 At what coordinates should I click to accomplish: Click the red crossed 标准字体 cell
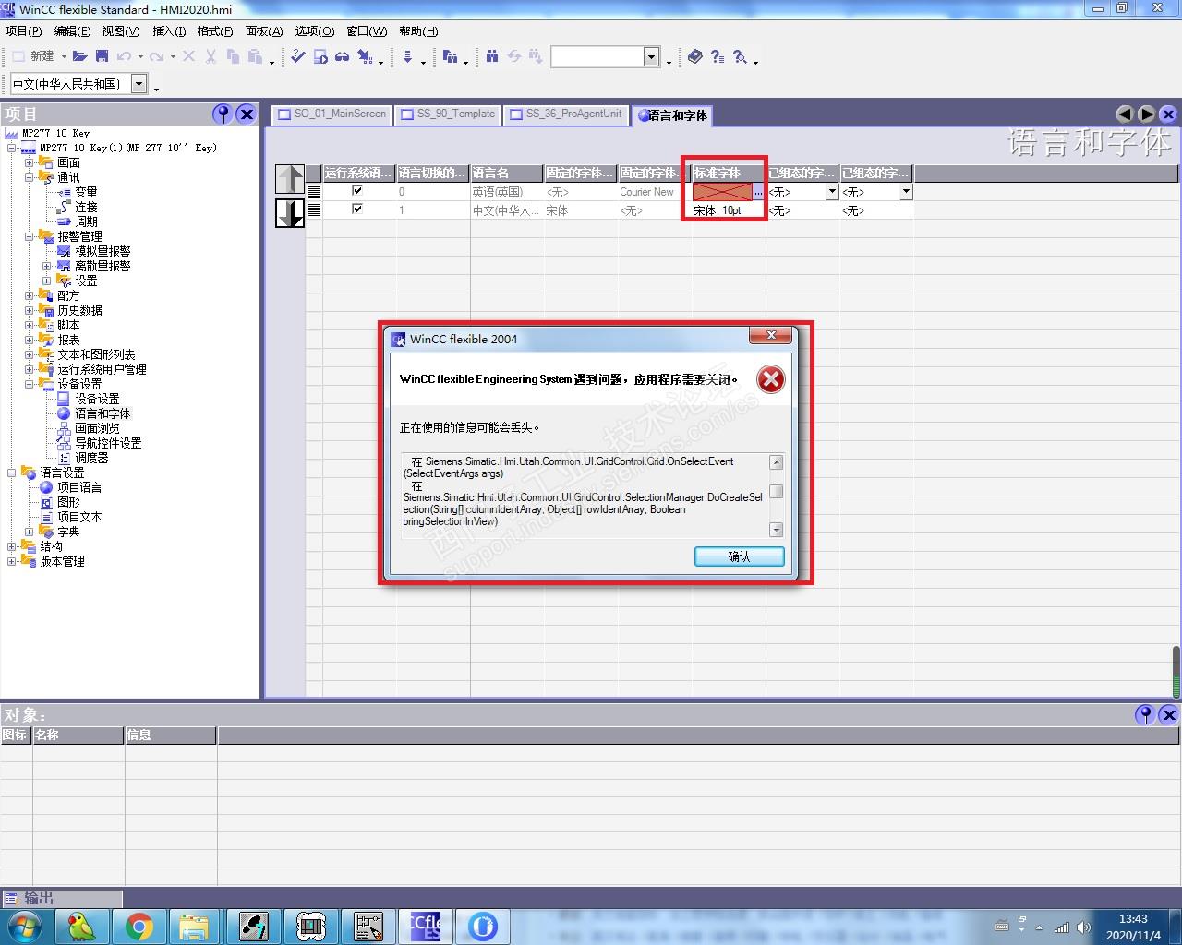(x=722, y=192)
